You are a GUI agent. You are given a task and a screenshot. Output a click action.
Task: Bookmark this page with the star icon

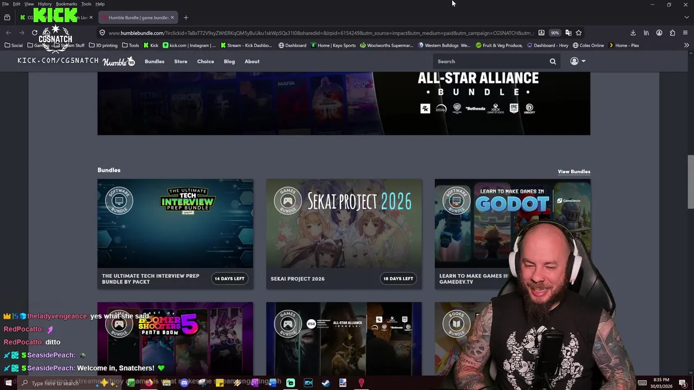pyautogui.click(x=579, y=32)
